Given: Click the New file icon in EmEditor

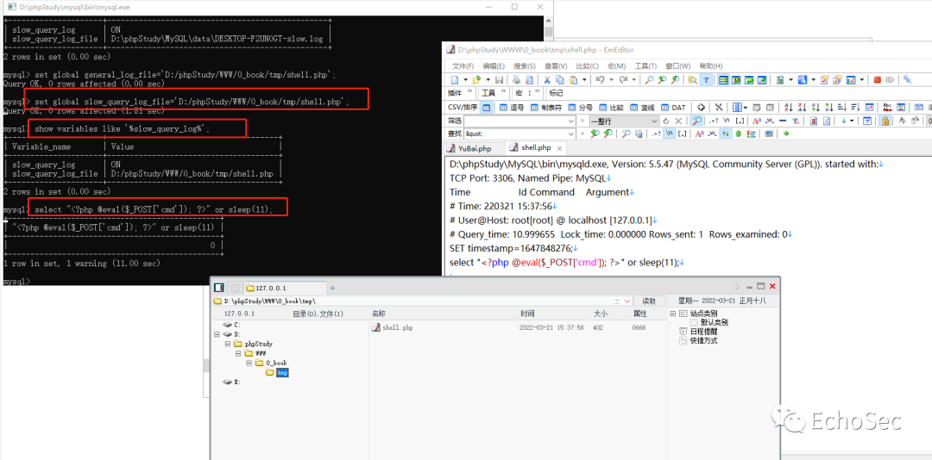Looking at the screenshot, I should [455, 79].
